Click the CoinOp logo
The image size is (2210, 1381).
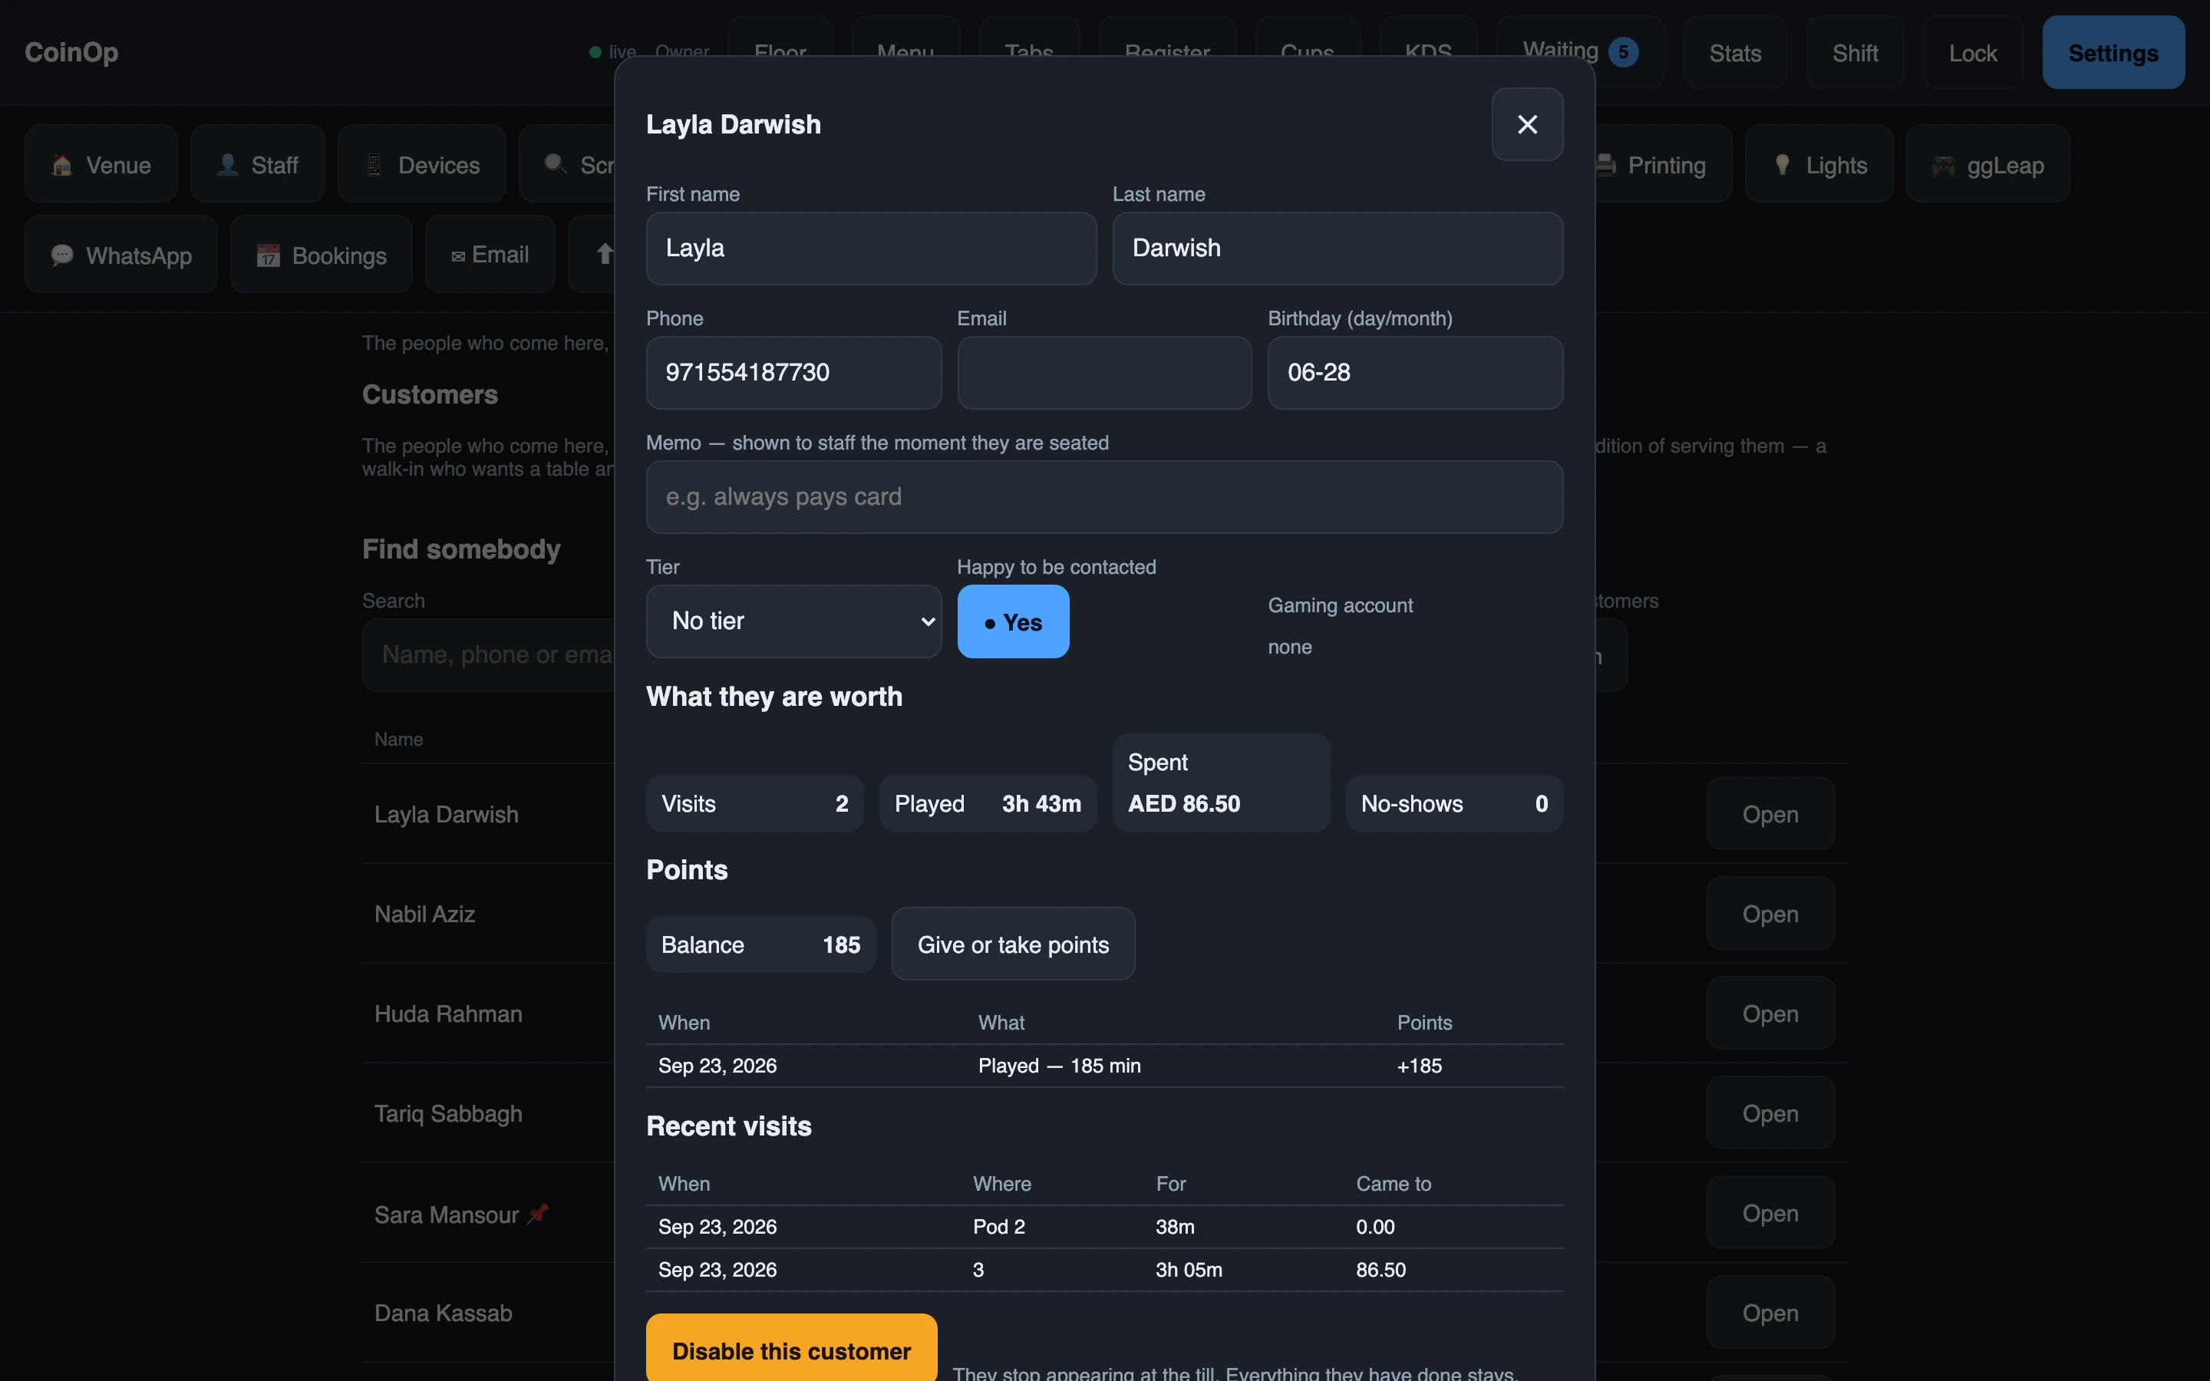[x=71, y=52]
